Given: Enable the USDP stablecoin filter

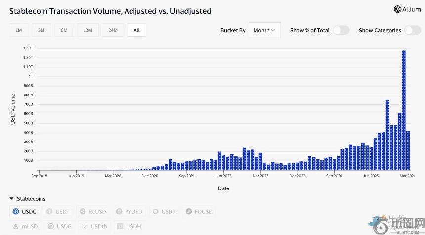Looking at the screenshot, I should click(x=164, y=211).
